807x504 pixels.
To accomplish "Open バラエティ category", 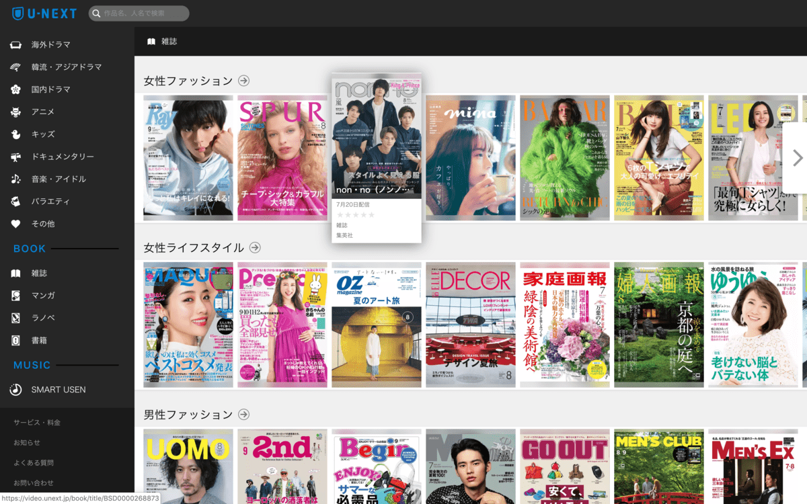I will tap(51, 202).
